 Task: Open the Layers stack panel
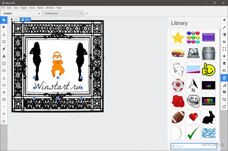coord(224,63)
